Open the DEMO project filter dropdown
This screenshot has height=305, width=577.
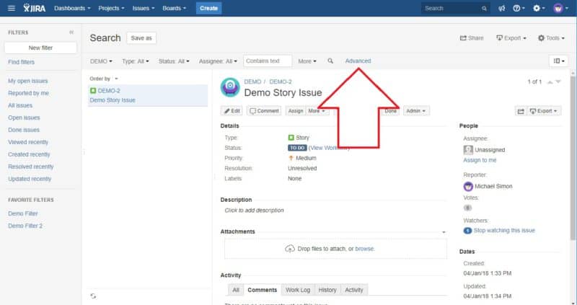pyautogui.click(x=101, y=61)
